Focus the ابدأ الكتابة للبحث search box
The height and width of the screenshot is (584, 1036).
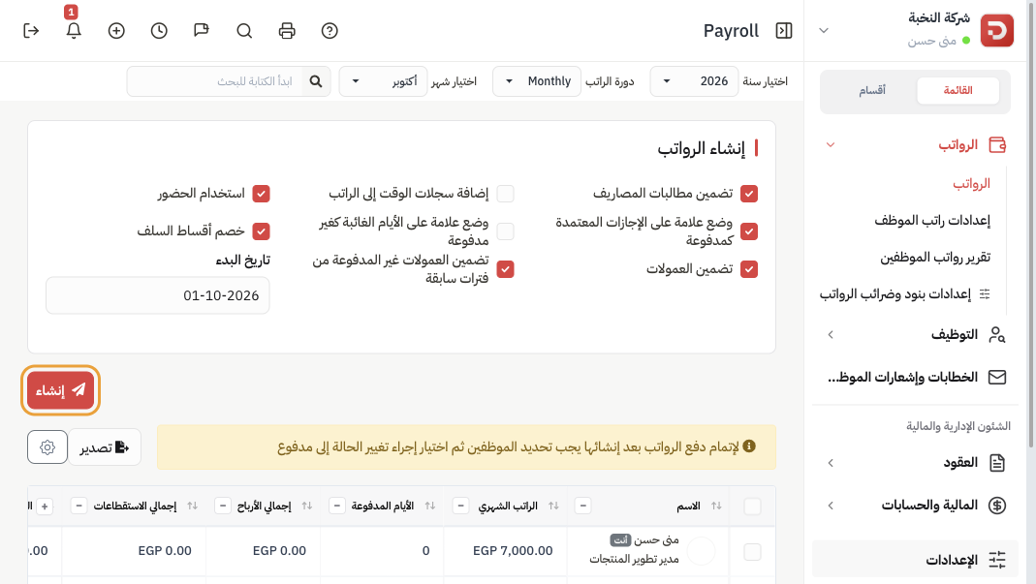tap(215, 81)
